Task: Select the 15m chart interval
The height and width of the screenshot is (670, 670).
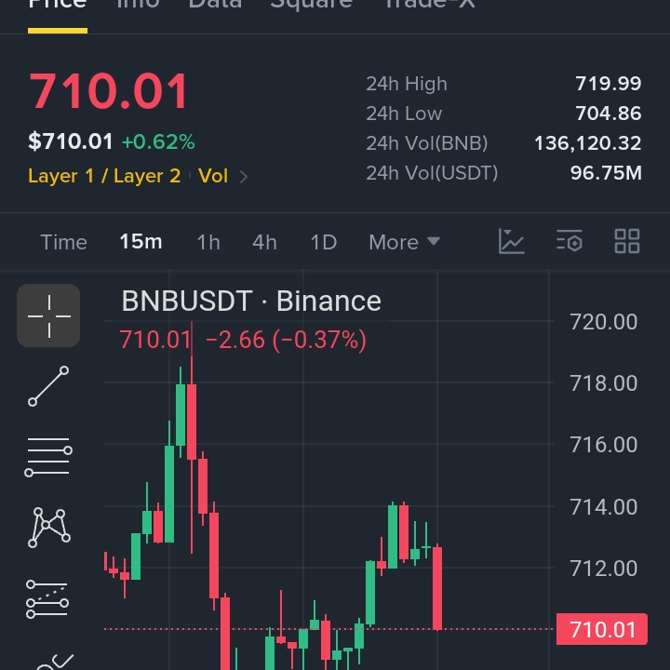Action: (x=141, y=242)
